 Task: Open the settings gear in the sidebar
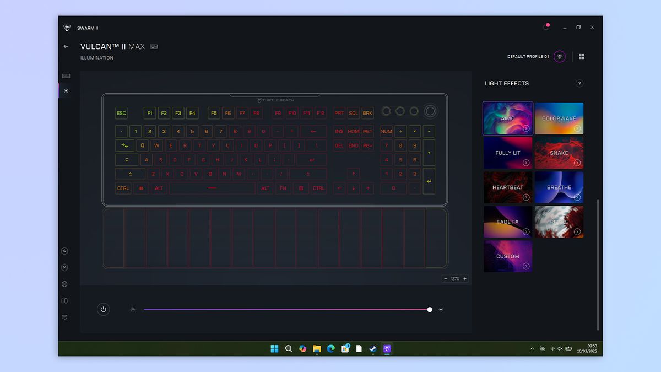(64, 284)
